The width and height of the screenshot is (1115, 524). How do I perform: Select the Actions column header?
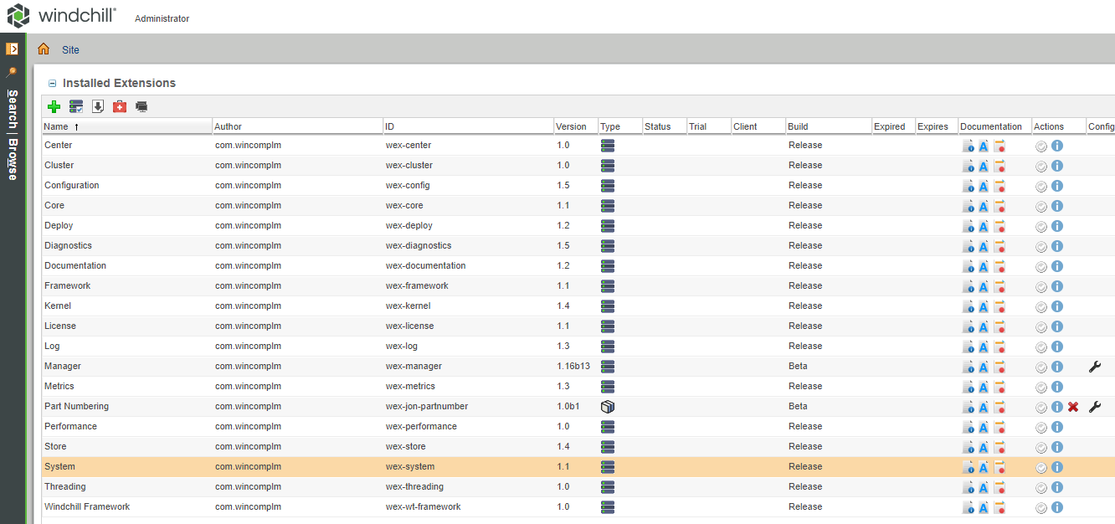(1059, 126)
